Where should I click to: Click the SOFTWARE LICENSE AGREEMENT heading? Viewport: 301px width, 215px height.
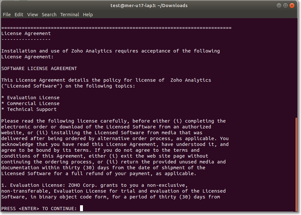tap(39, 69)
